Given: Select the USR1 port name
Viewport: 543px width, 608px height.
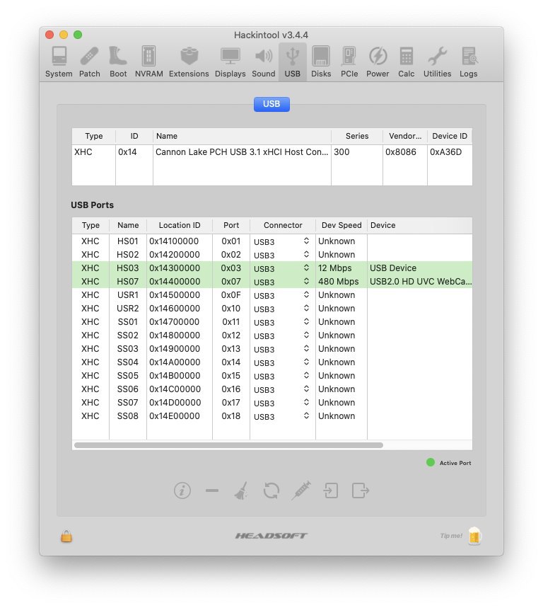Looking at the screenshot, I should click(128, 294).
